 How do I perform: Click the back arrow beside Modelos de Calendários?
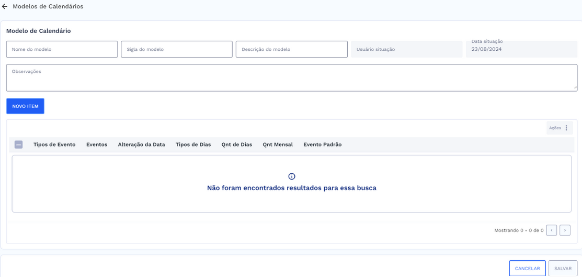pos(5,7)
